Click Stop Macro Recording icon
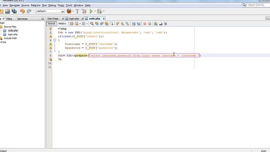This screenshot has width=270, height=152. (150, 24)
